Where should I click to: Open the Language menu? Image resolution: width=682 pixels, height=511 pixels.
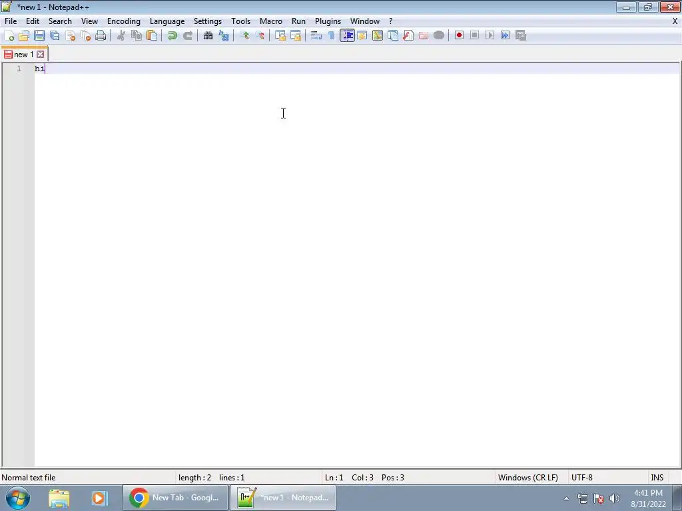[x=167, y=21]
